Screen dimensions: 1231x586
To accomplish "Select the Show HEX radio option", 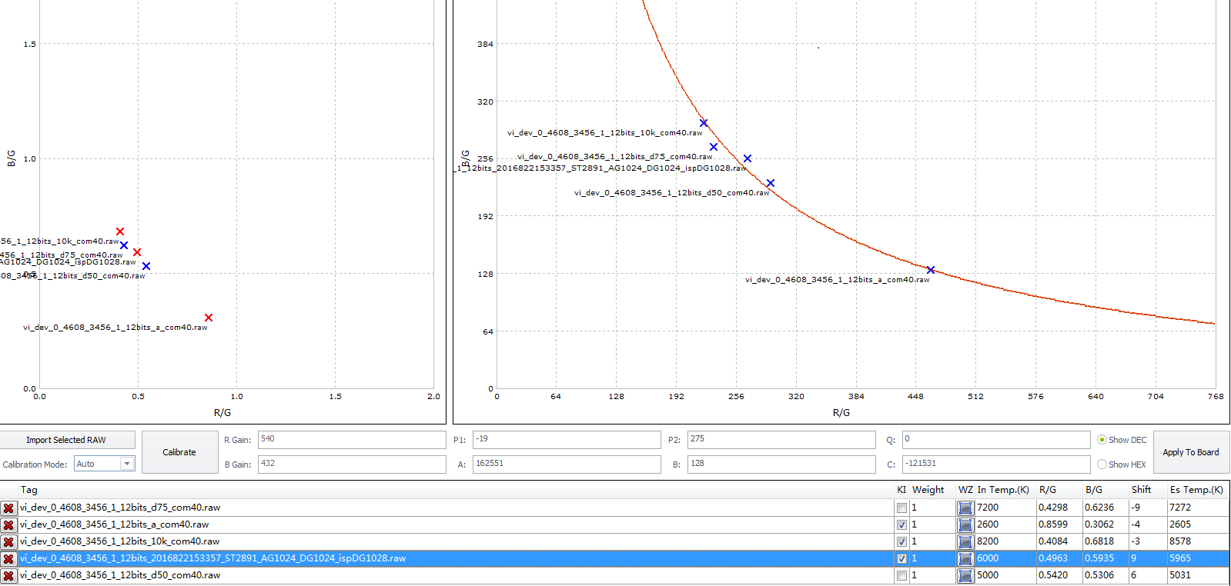I will click(1102, 464).
